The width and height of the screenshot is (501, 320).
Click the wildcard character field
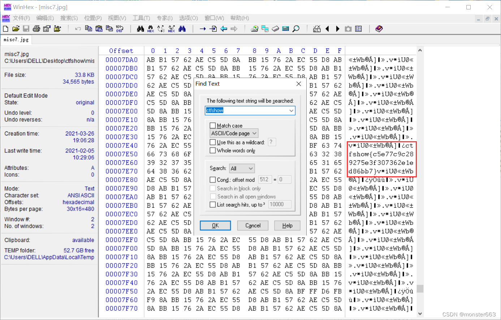(272, 142)
